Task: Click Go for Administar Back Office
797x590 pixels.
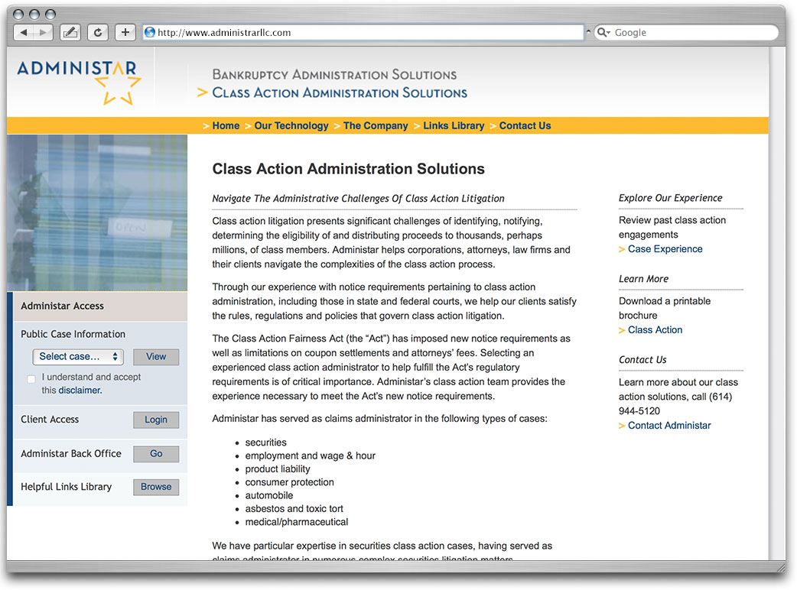Action: coord(156,454)
